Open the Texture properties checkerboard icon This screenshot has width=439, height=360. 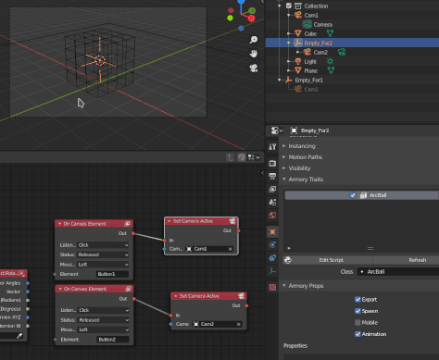[272, 287]
